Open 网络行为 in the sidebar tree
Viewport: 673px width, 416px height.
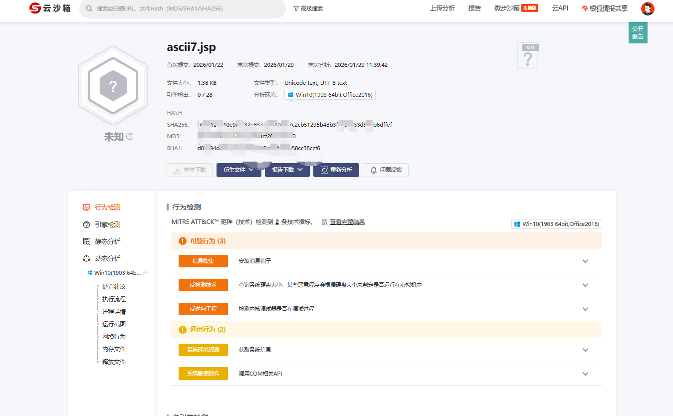pos(114,337)
